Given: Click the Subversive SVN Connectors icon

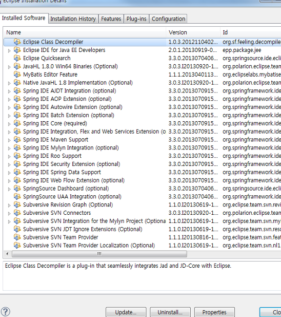Looking at the screenshot, I should [x=17, y=213].
